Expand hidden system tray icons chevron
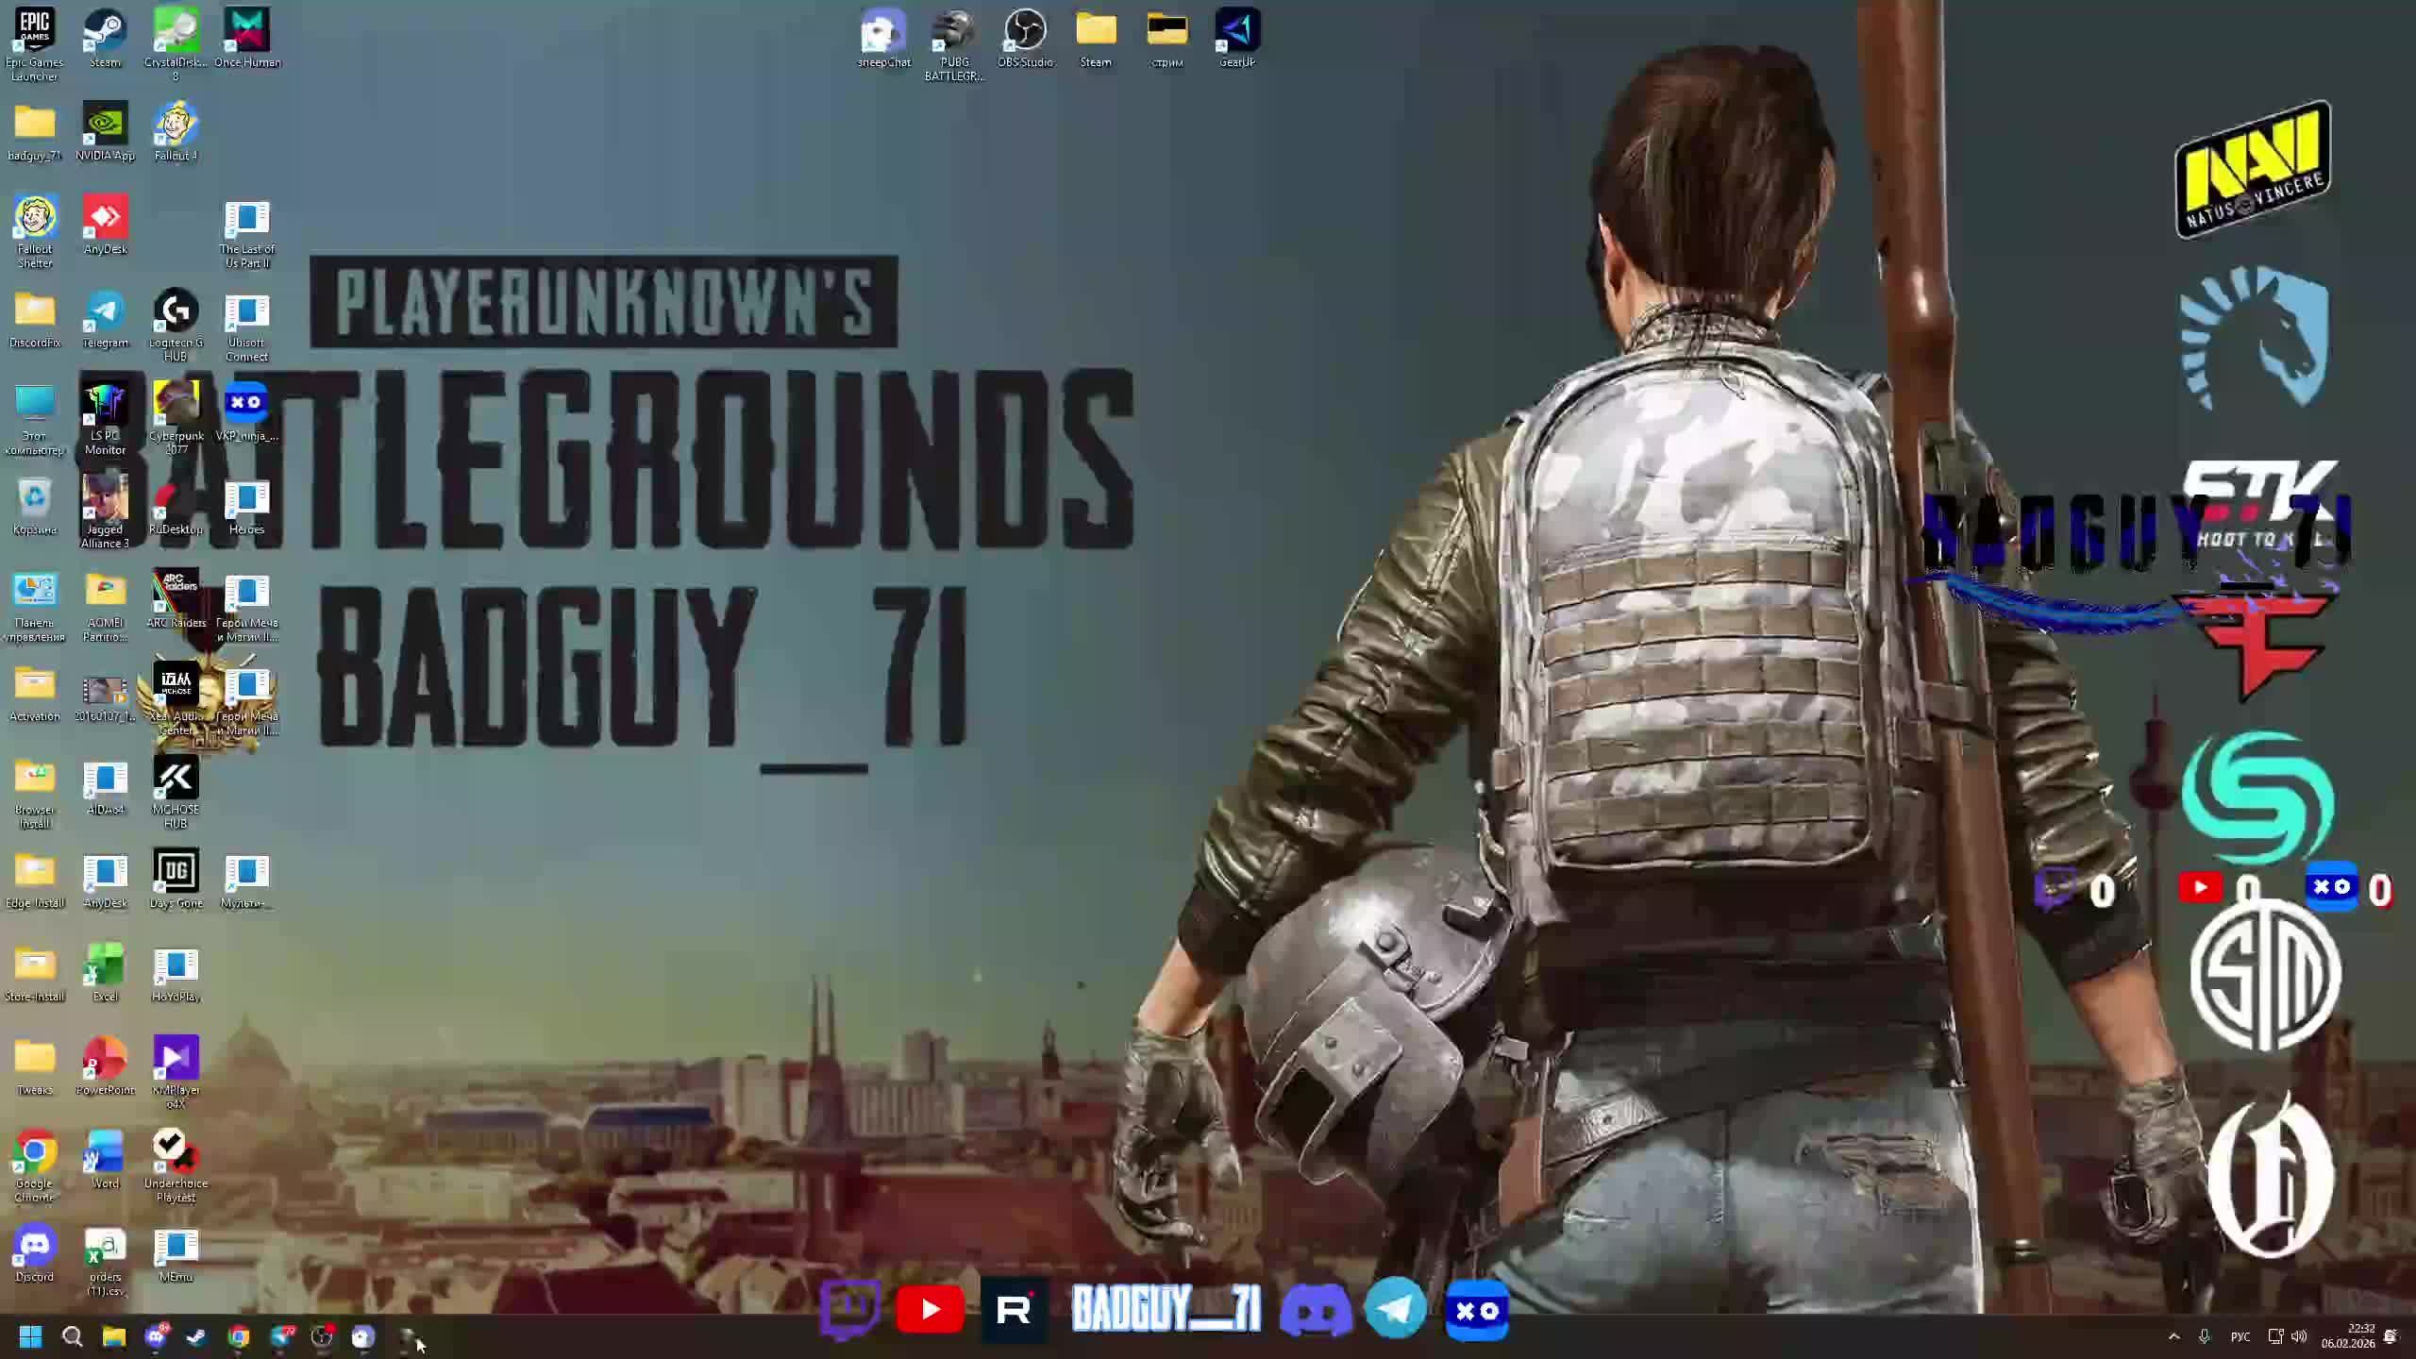This screenshot has width=2416, height=1359. tap(2174, 1336)
